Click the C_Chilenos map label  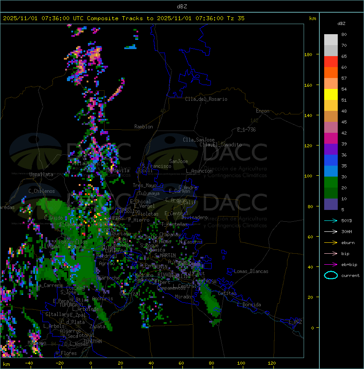42,191
